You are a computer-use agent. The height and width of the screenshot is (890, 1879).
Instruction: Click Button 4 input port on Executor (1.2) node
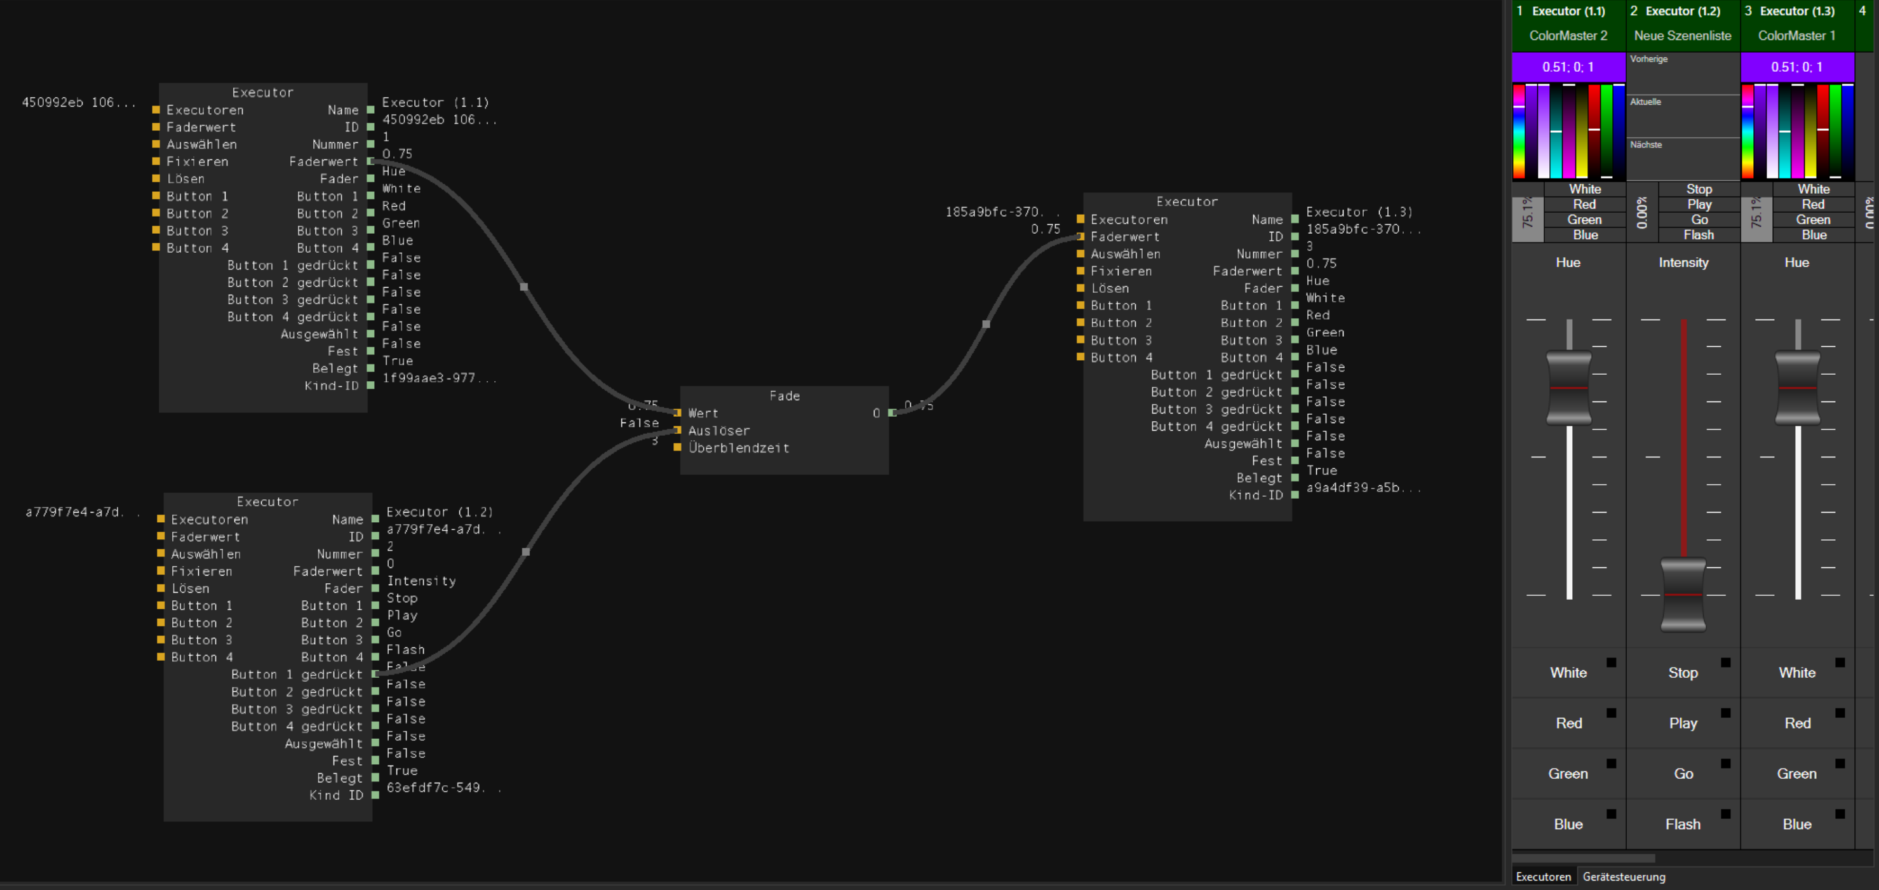point(161,657)
